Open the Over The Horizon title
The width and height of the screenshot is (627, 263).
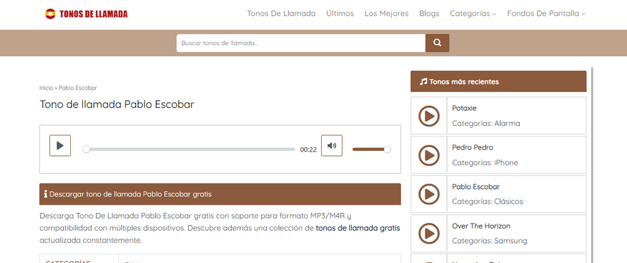point(481,226)
